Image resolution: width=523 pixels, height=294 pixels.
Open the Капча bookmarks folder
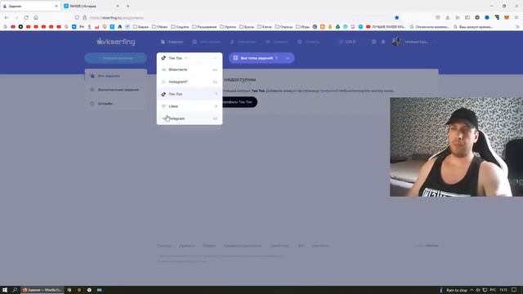265,27
